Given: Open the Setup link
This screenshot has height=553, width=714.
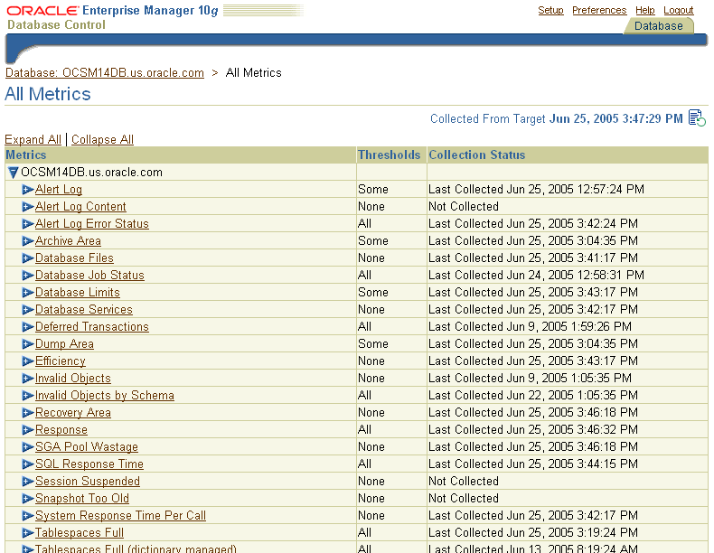Looking at the screenshot, I should click(550, 10).
